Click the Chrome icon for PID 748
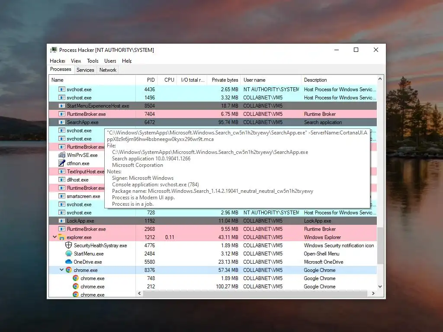 75,278
